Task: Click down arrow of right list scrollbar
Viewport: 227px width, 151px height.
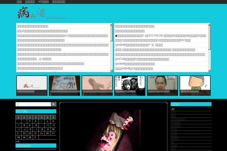Action: pos(209,71)
